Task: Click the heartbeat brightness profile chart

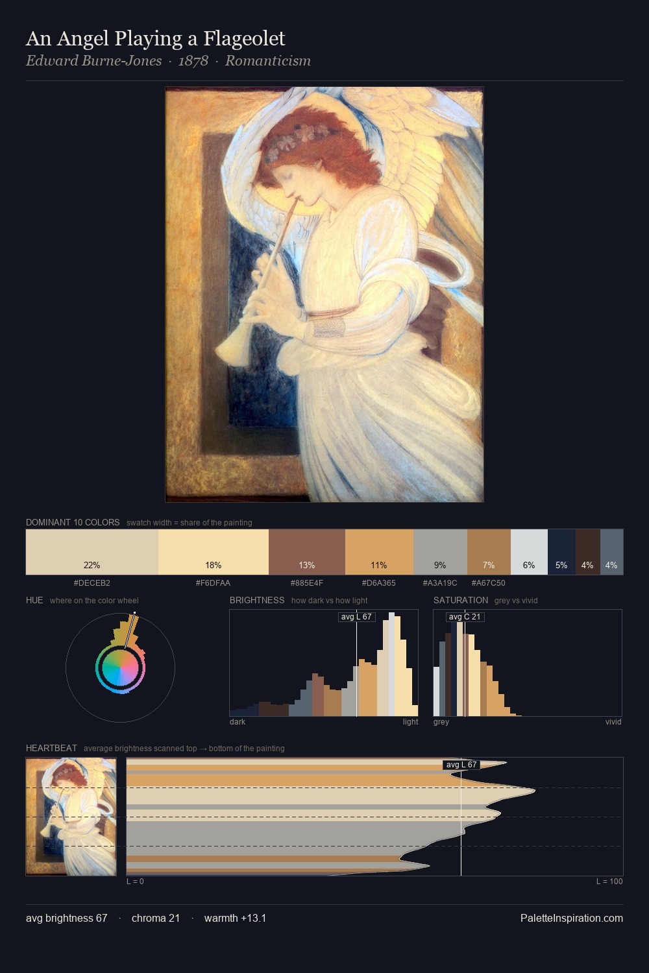Action: pyautogui.click(x=374, y=817)
